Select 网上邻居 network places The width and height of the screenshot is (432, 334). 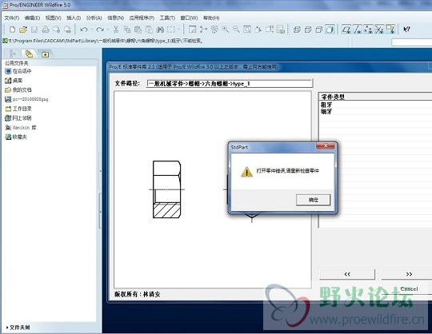tap(18, 117)
